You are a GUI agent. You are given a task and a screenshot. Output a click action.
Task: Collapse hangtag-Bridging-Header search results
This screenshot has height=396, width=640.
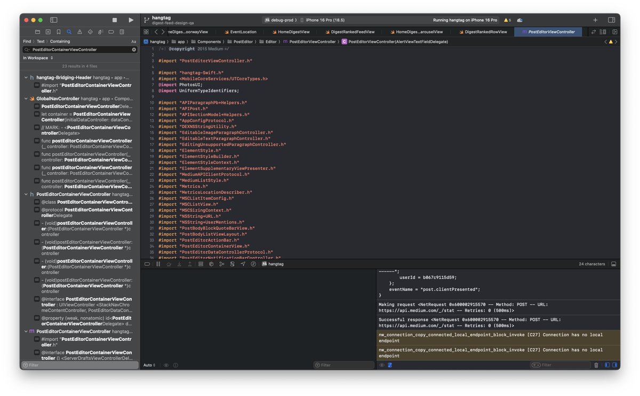pos(26,77)
